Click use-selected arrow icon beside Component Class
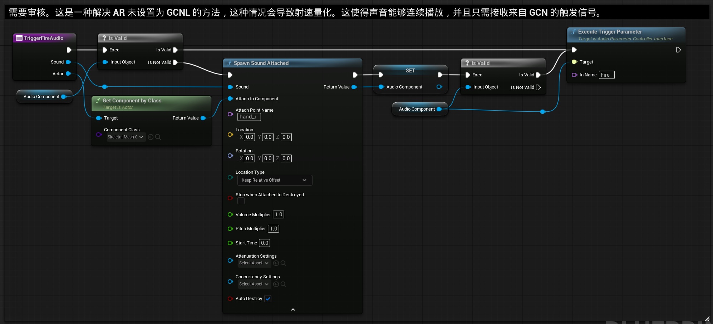This screenshot has width=713, height=324. pos(151,137)
